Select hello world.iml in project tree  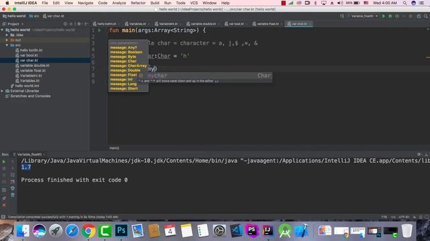tap(27, 86)
